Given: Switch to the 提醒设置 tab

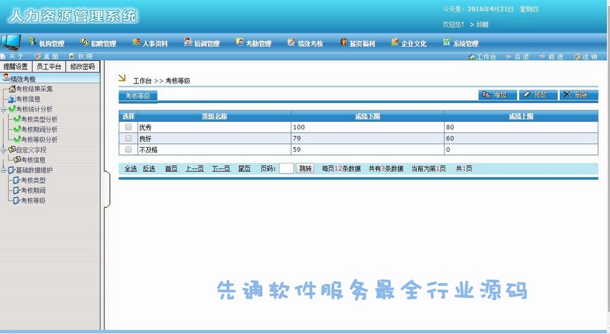Looking at the screenshot, I should (16, 66).
